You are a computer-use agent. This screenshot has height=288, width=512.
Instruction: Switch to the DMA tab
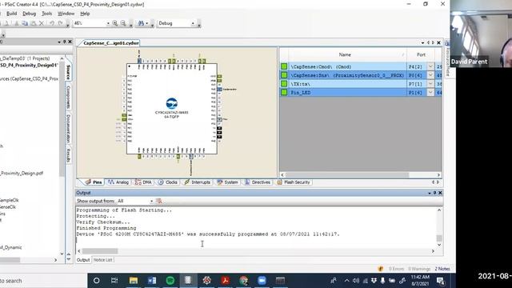(143, 182)
